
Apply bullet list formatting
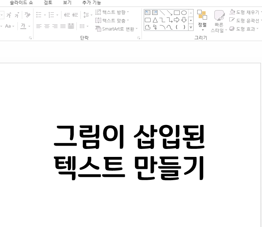tap(39, 15)
